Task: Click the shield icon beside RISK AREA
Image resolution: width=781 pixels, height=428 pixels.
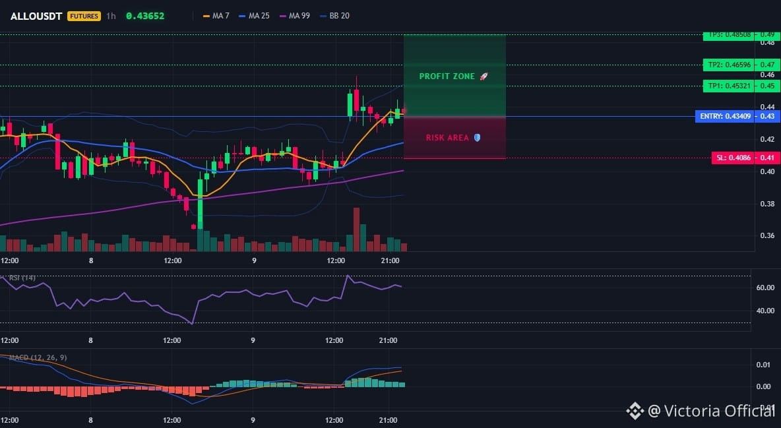Action: (477, 138)
